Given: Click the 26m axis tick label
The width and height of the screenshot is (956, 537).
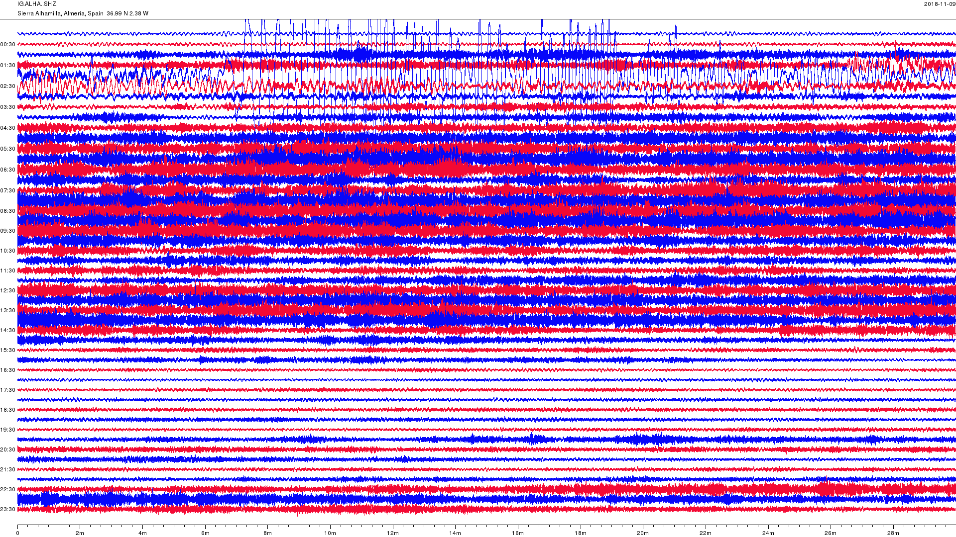Looking at the screenshot, I should (x=831, y=534).
